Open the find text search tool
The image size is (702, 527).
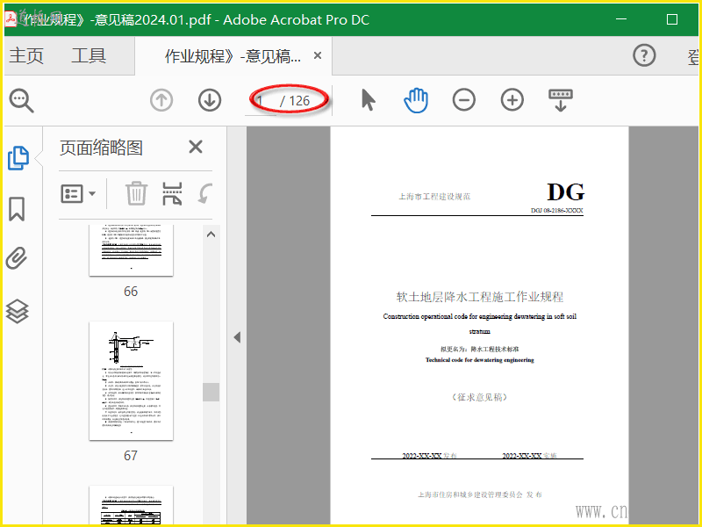21,100
